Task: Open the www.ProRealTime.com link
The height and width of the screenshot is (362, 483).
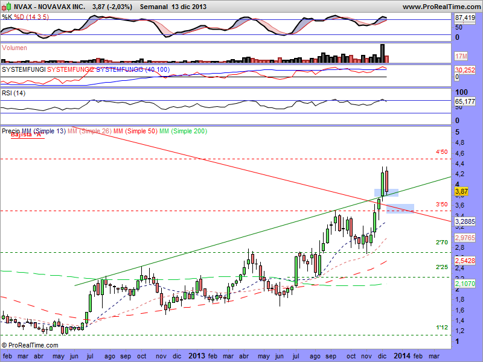Action: pos(441,7)
